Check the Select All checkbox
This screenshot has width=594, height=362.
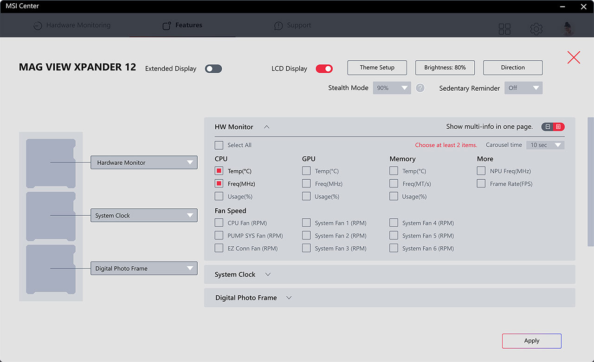219,145
